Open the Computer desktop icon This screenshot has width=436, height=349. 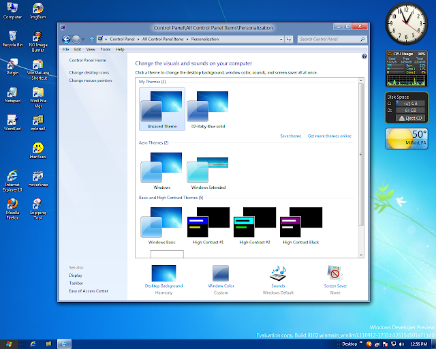coord(12,11)
